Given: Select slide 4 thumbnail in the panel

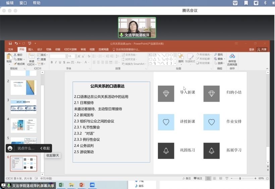Looking at the screenshot, I should coord(23,125).
